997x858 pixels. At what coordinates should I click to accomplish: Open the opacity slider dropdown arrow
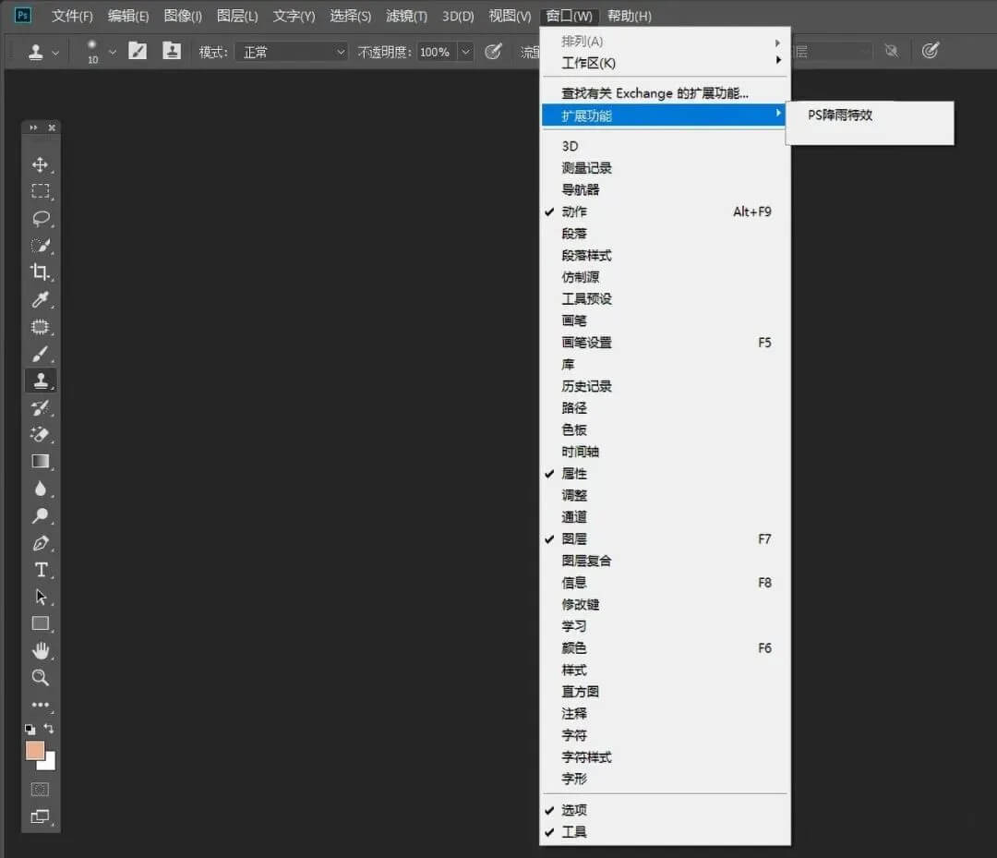[x=466, y=52]
